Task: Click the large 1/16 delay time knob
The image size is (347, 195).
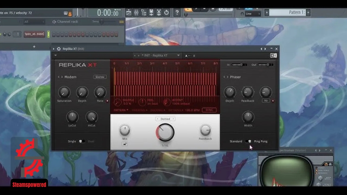Action: coord(165,132)
